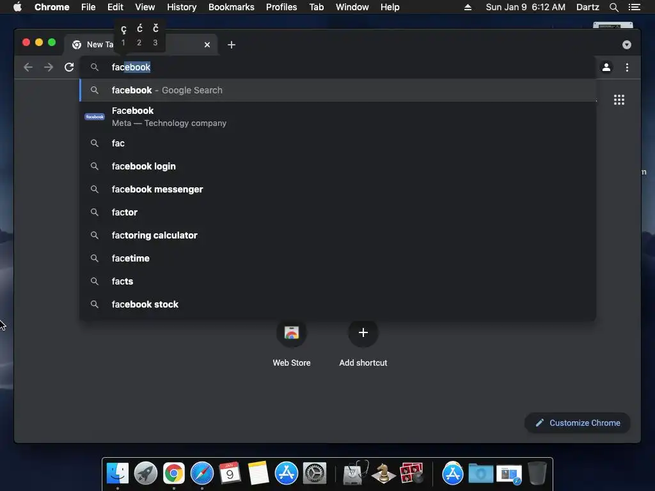Open the History menu

pyautogui.click(x=182, y=7)
